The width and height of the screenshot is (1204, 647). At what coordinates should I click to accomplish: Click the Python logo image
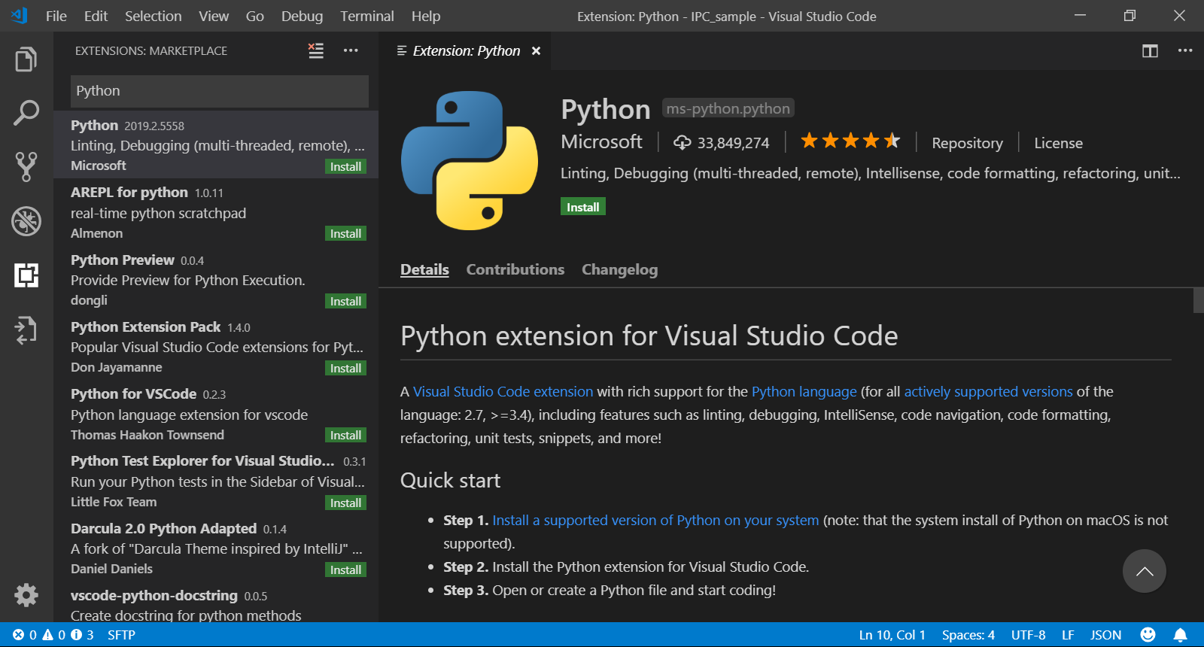pos(470,160)
